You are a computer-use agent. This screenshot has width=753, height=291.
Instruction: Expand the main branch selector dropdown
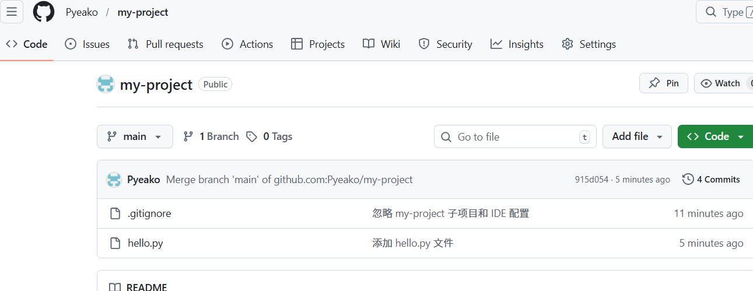135,136
